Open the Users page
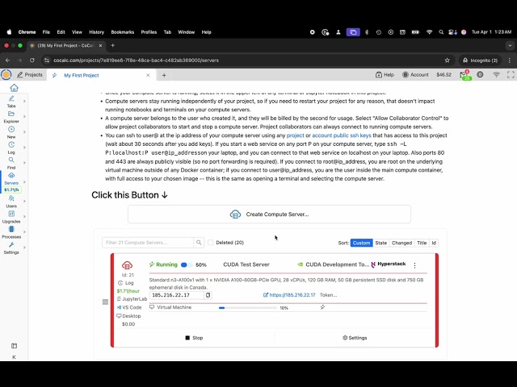This screenshot has width=517, height=387. click(11, 202)
